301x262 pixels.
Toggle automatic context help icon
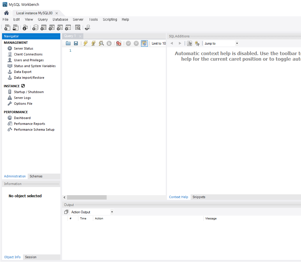tap(197, 43)
